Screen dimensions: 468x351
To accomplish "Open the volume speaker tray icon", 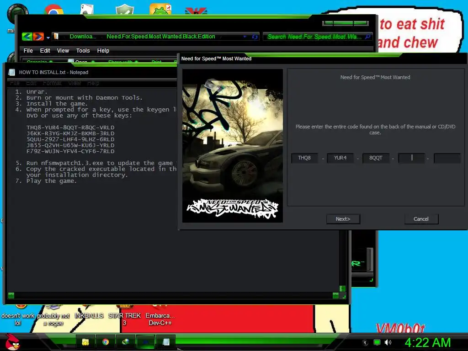I will pos(388,342).
